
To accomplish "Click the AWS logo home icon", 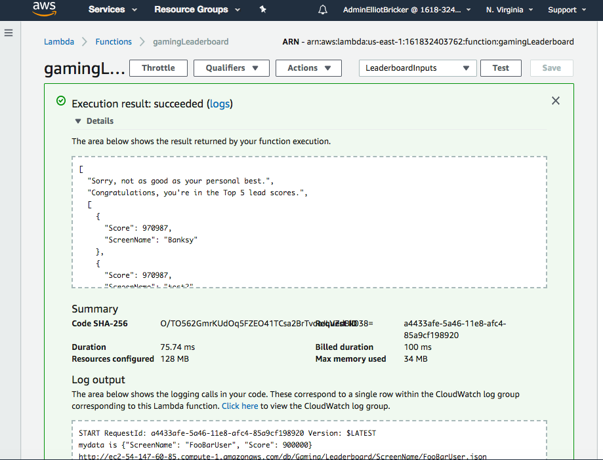I will [44, 9].
